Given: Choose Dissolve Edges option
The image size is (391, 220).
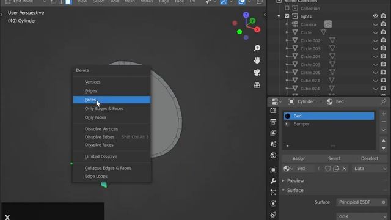Looking at the screenshot, I should click(112, 137).
